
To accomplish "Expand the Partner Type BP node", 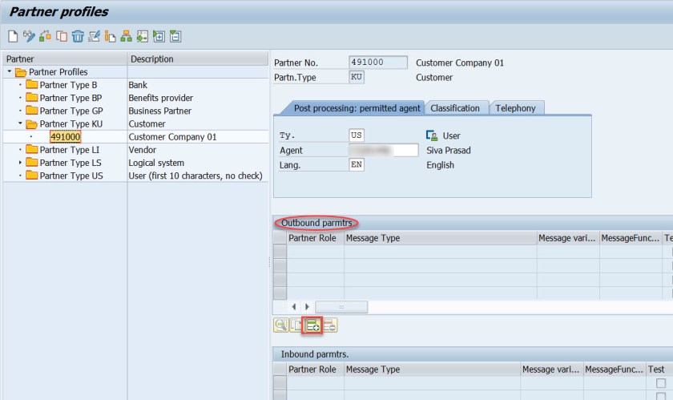I will (x=20, y=98).
